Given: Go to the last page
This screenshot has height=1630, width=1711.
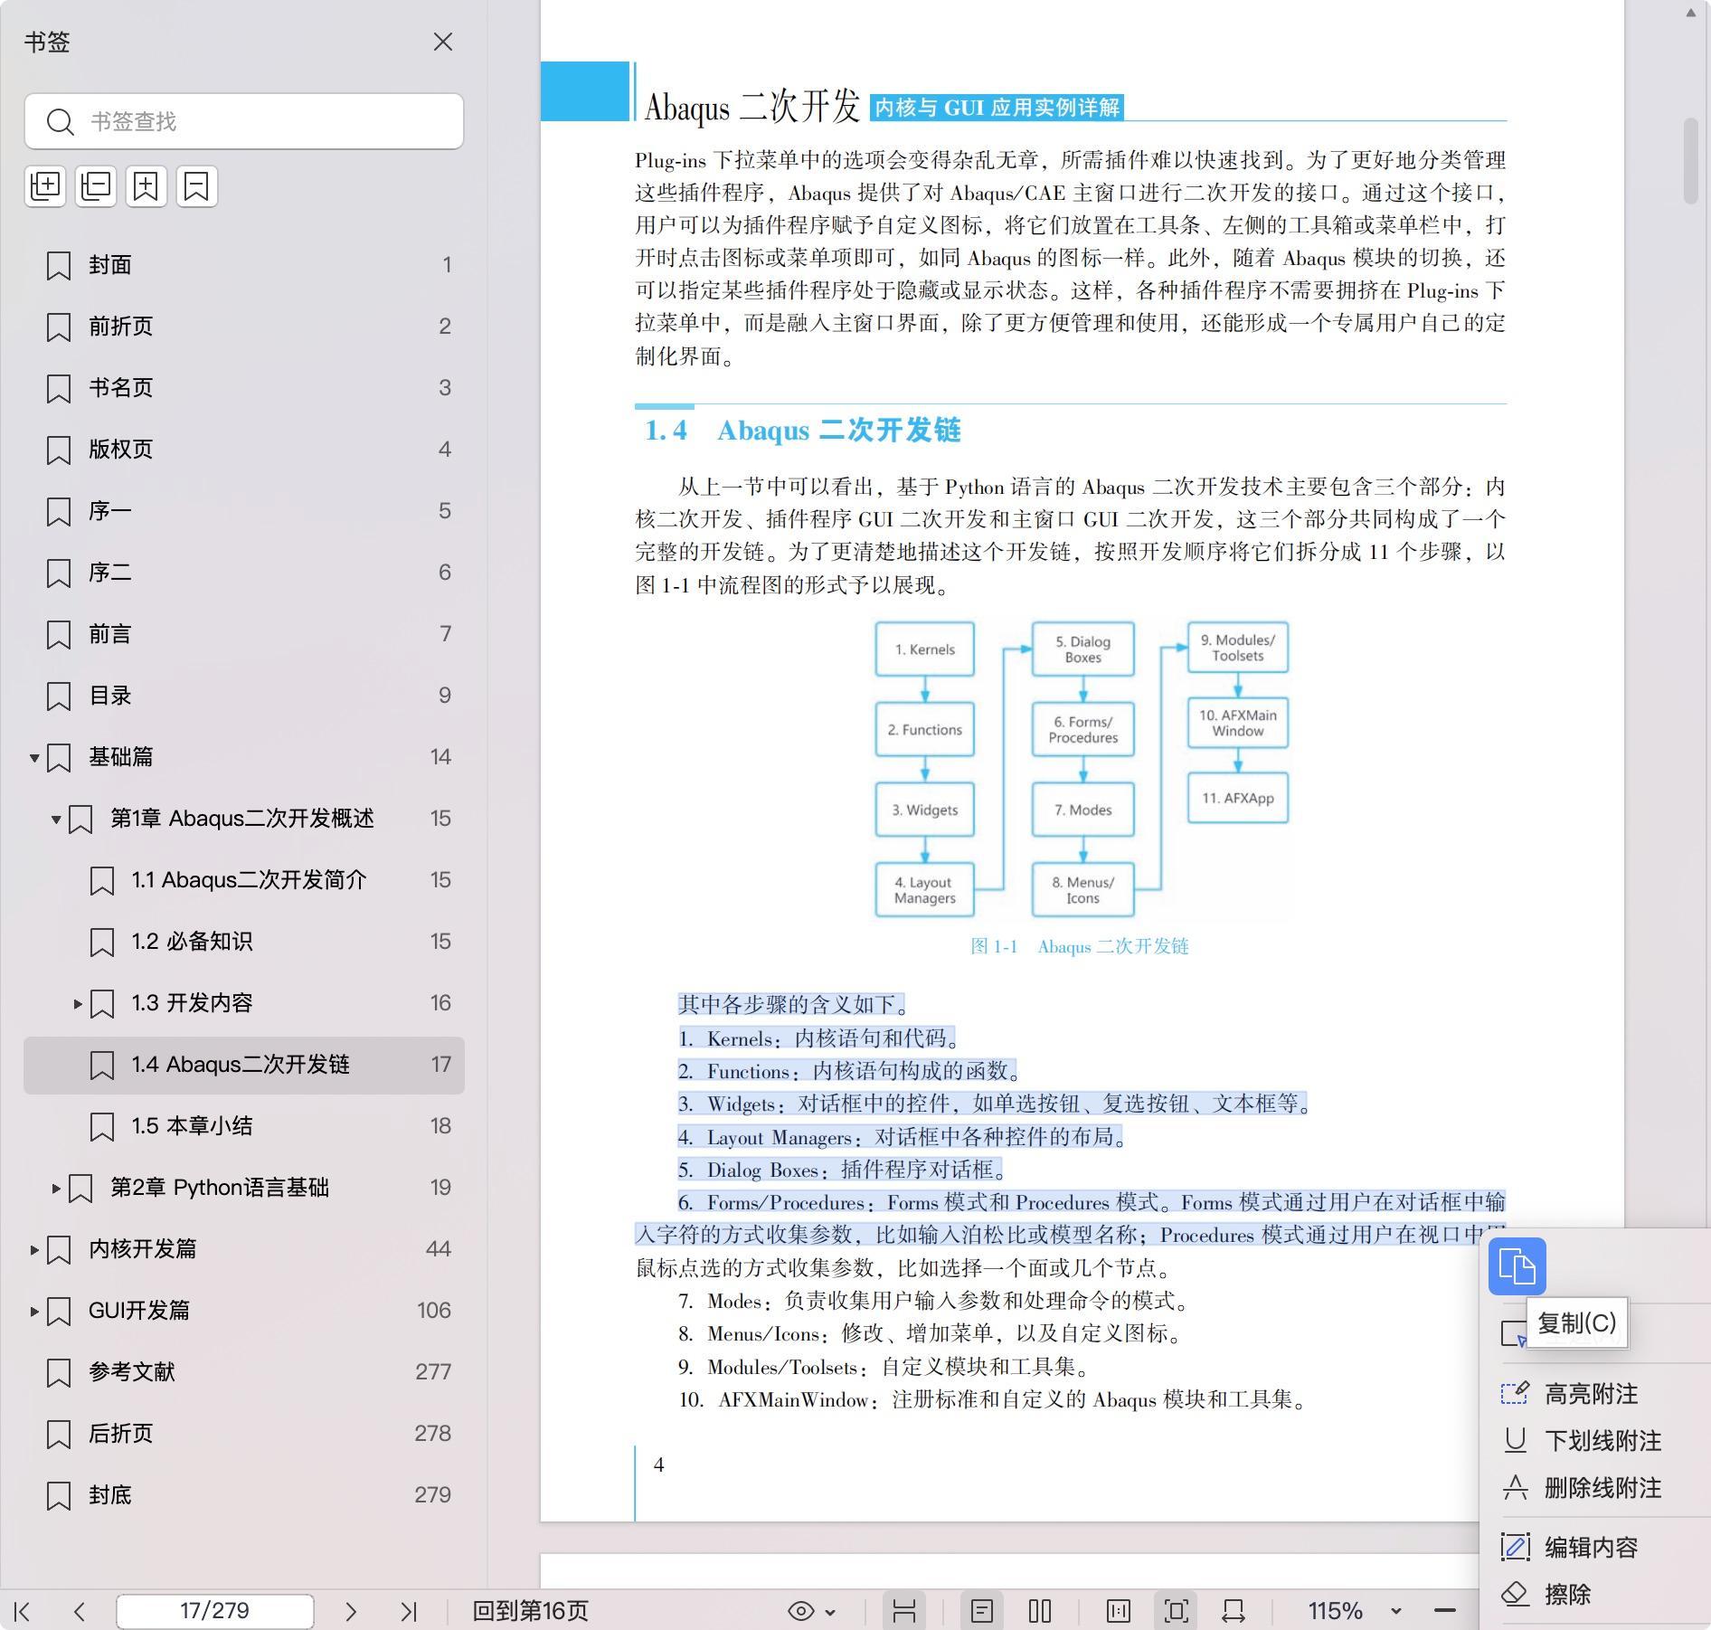Looking at the screenshot, I should pyautogui.click(x=409, y=1611).
